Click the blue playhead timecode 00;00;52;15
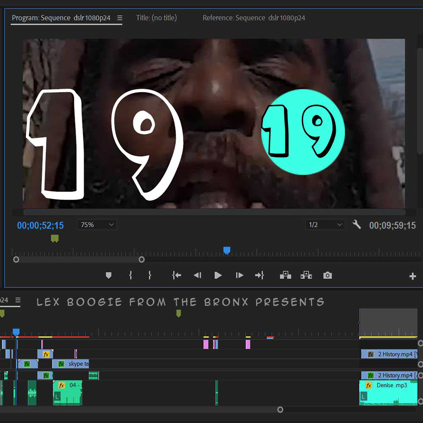Viewport: 423px width, 423px height. (x=40, y=225)
